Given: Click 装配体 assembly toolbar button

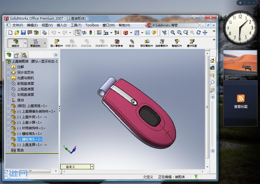Looking at the screenshot, I should pyautogui.click(x=15, y=43).
